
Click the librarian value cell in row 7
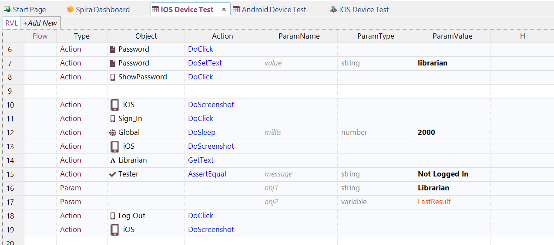(452, 63)
